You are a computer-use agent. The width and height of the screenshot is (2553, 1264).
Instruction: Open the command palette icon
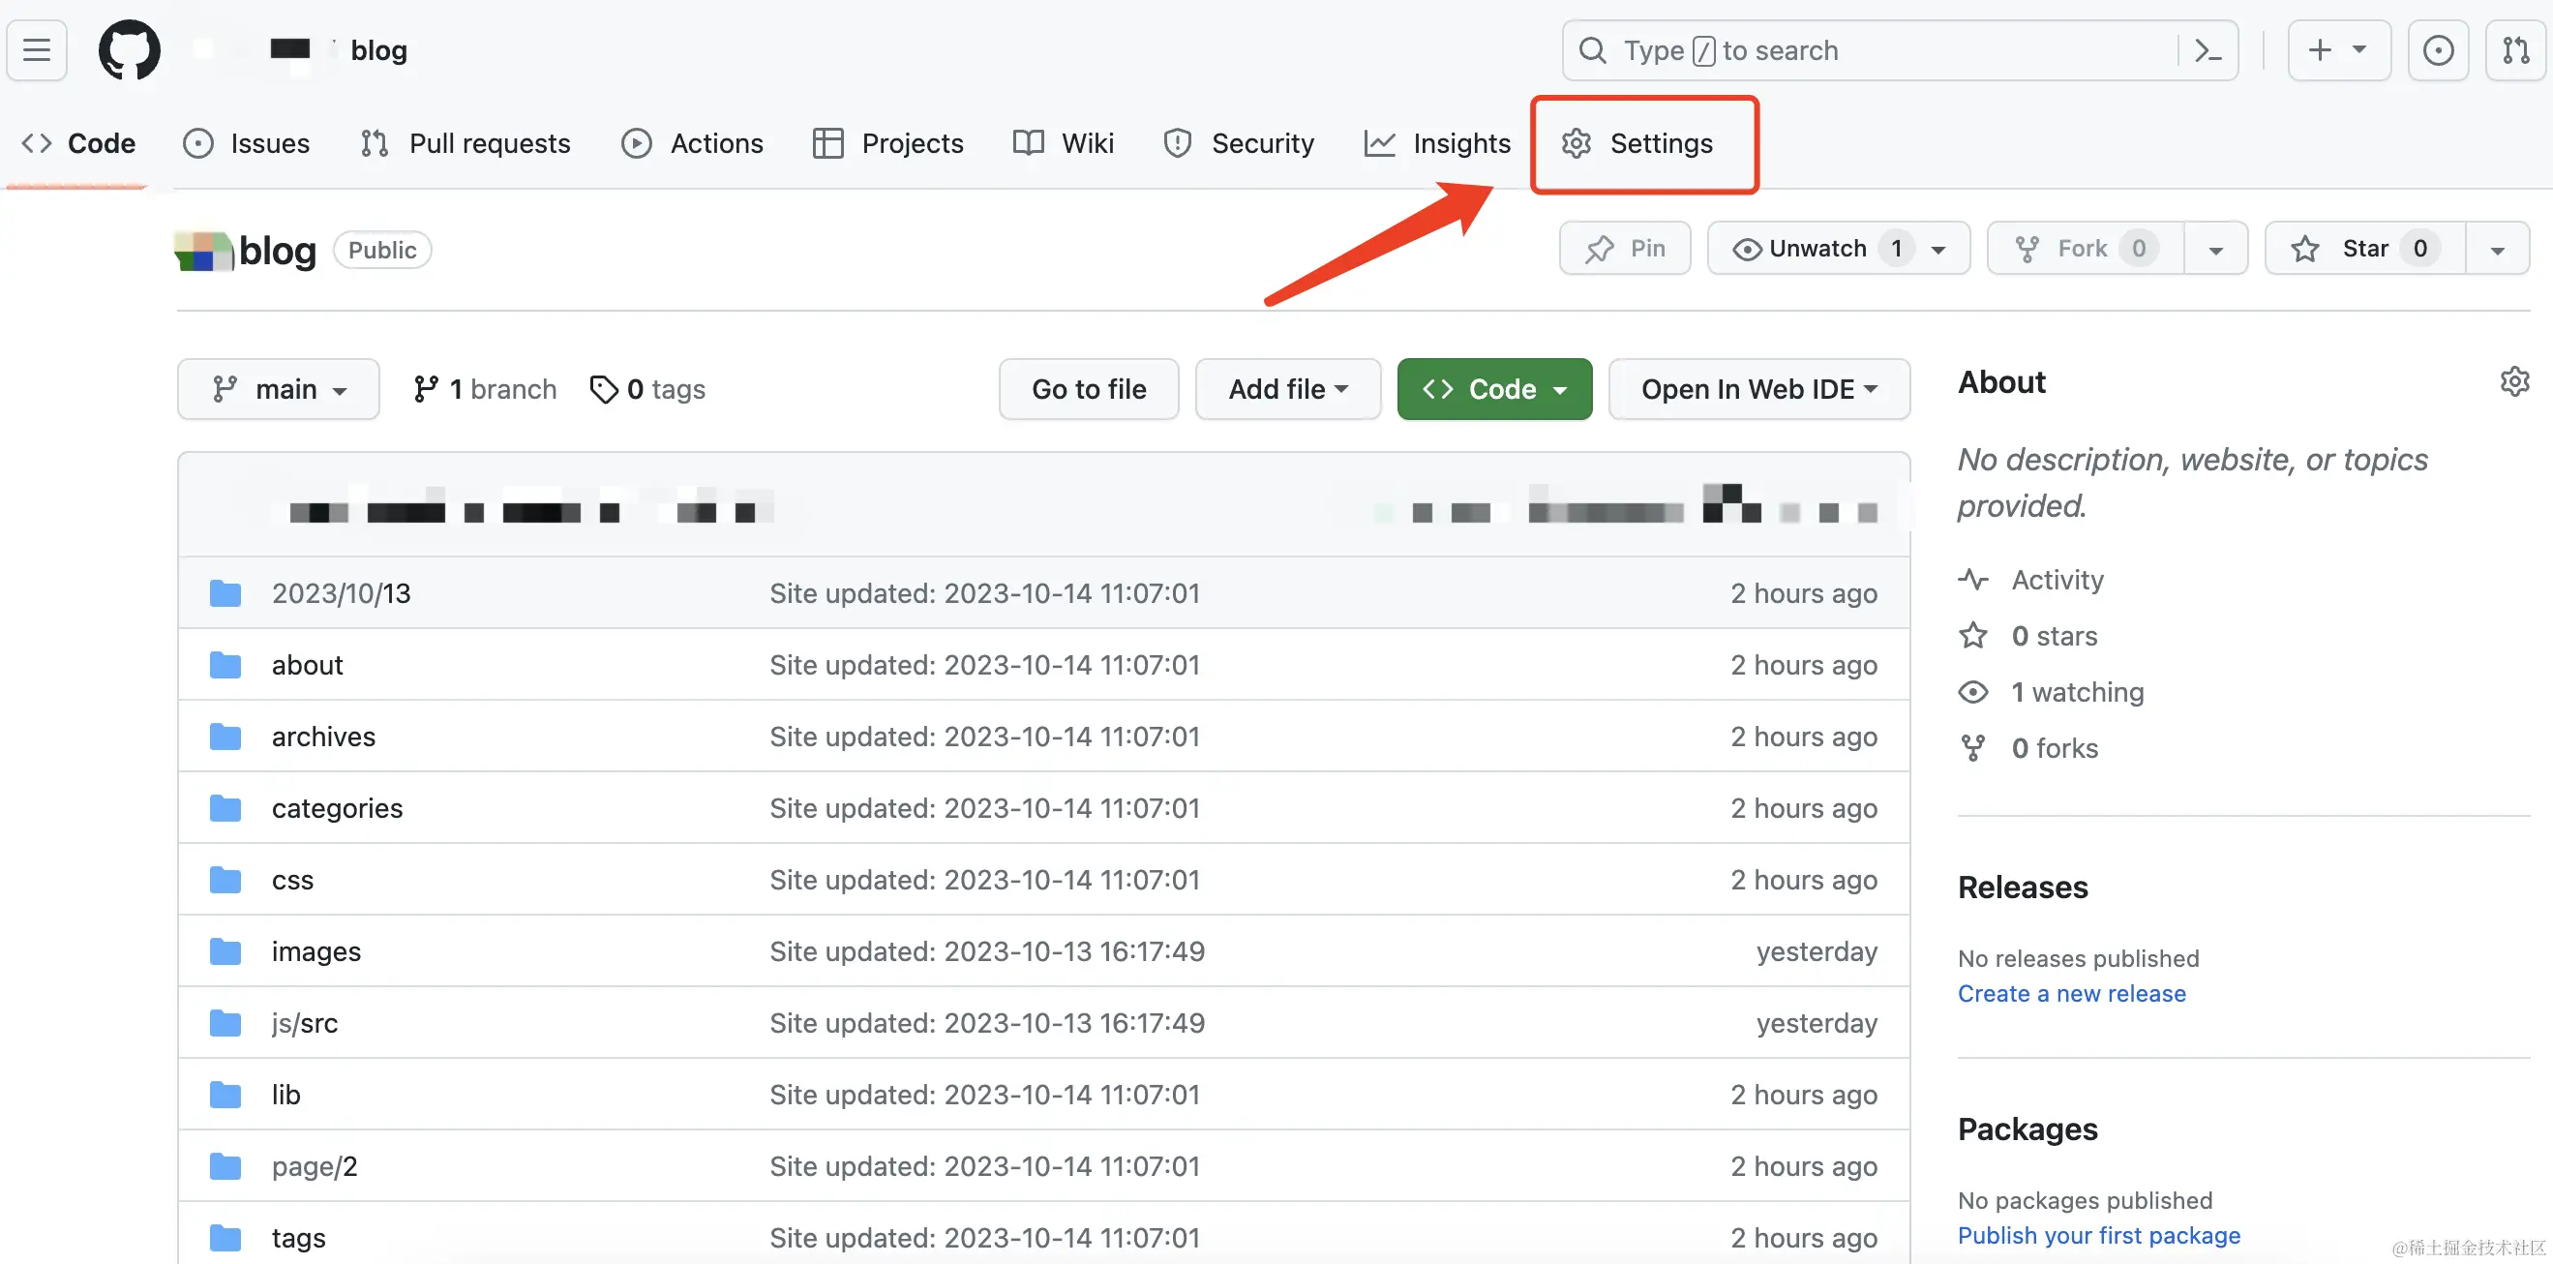point(2208,49)
